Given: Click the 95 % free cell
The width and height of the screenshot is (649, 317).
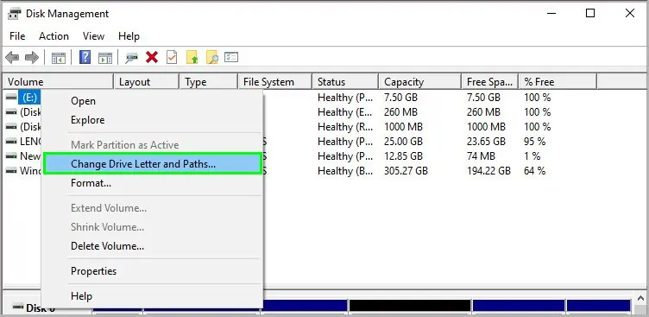Looking at the screenshot, I should pyautogui.click(x=535, y=142).
